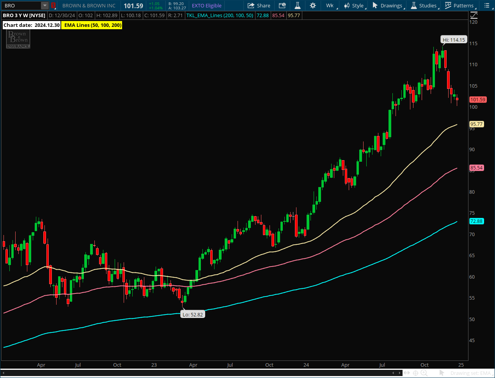Click the Hi: 114.15 price bubble

click(x=454, y=40)
